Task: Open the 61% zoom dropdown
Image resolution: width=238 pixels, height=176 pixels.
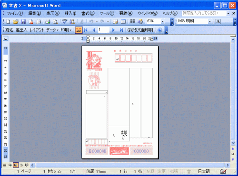Action: (163, 21)
